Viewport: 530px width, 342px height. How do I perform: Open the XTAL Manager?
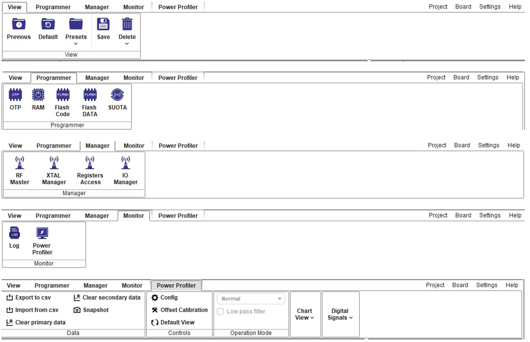point(54,163)
